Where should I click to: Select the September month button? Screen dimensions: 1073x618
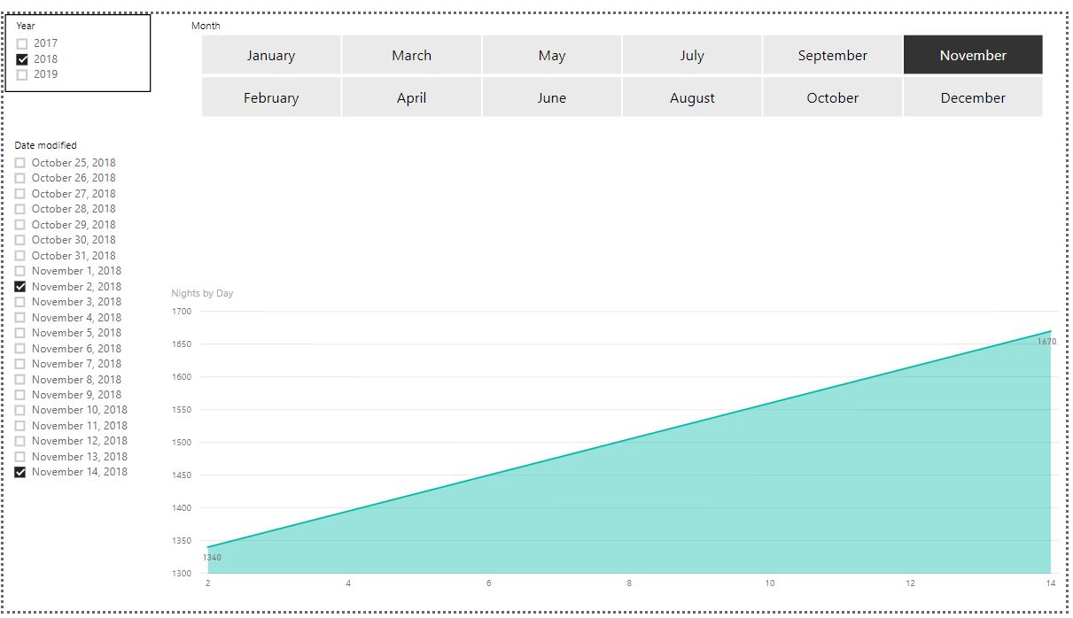[x=833, y=55]
